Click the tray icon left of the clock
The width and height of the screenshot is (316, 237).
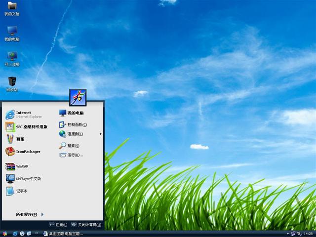[x=299, y=234]
